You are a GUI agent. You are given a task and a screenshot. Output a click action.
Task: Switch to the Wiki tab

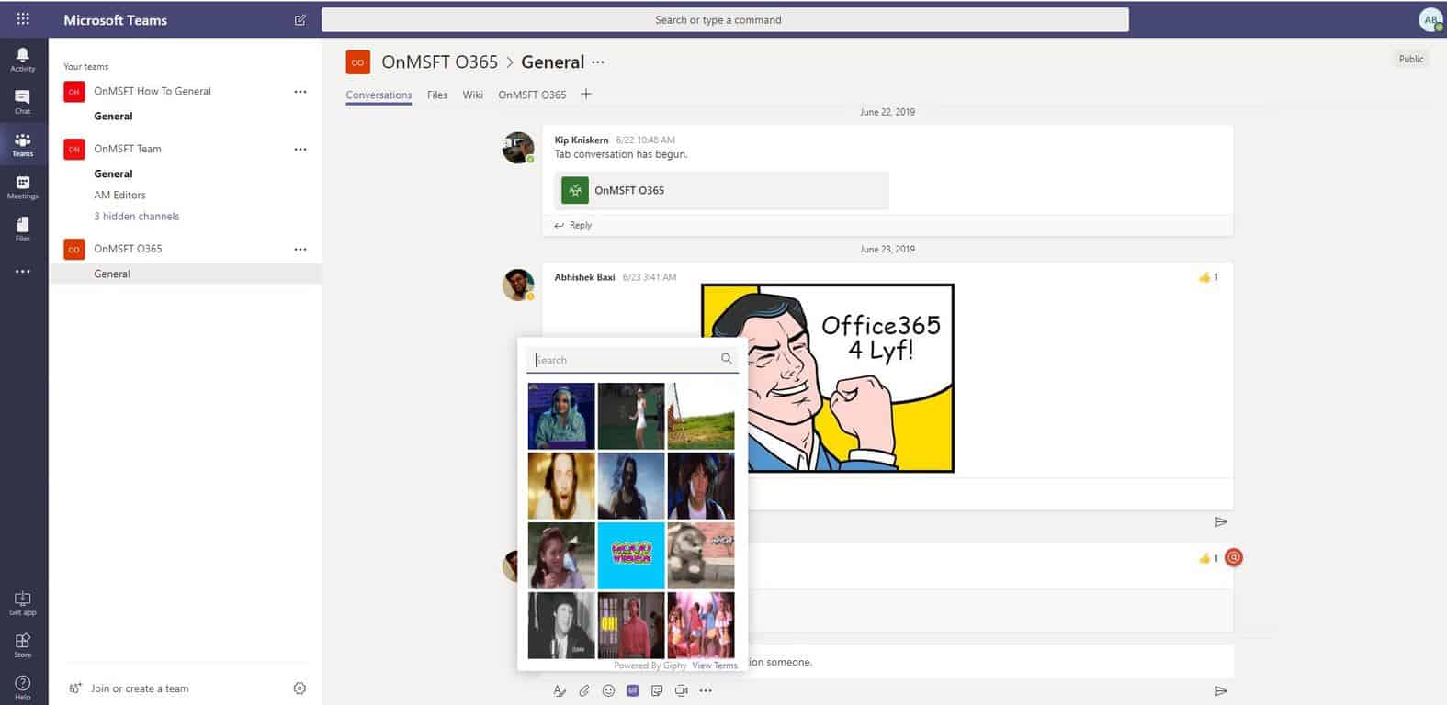pos(472,95)
